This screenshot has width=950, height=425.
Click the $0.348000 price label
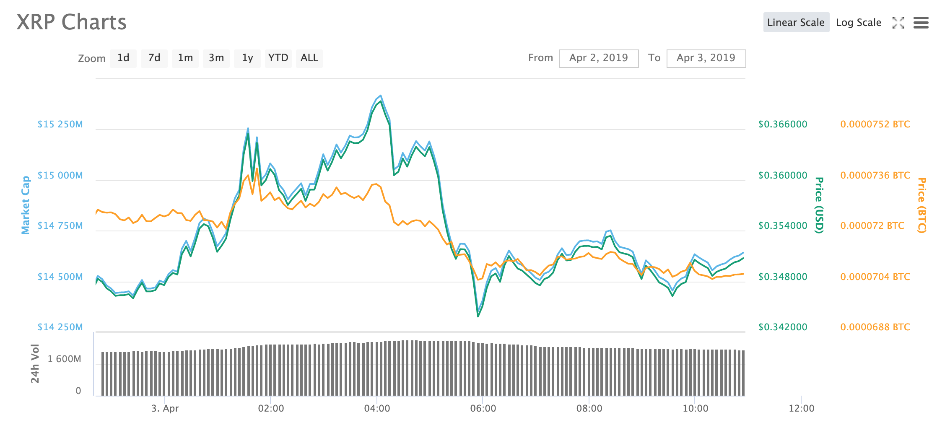(783, 277)
